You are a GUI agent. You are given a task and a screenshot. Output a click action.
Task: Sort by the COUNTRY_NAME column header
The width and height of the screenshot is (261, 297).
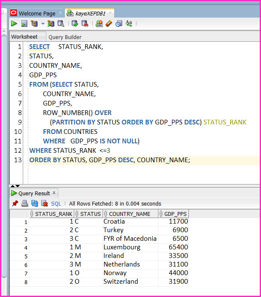point(130,214)
